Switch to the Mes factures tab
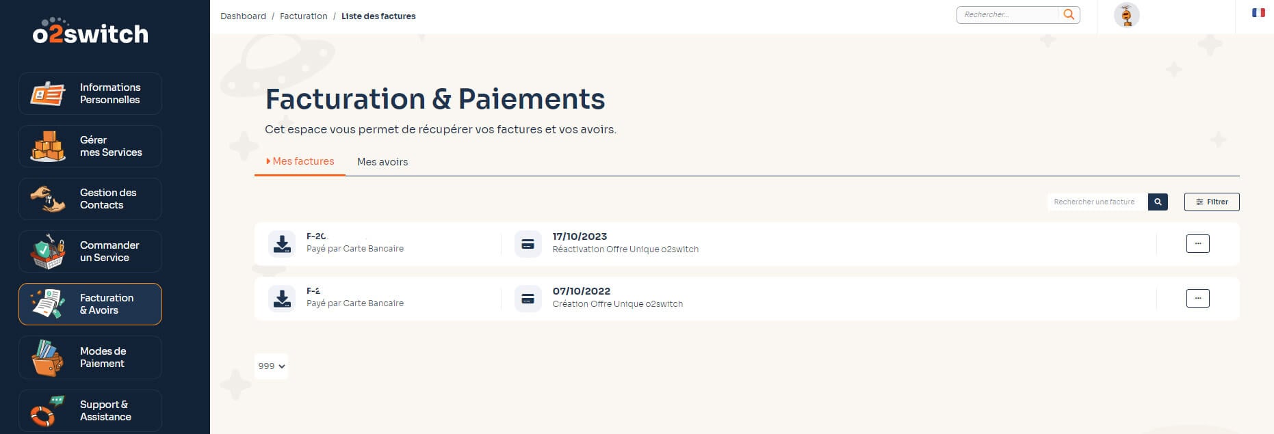 pyautogui.click(x=300, y=161)
